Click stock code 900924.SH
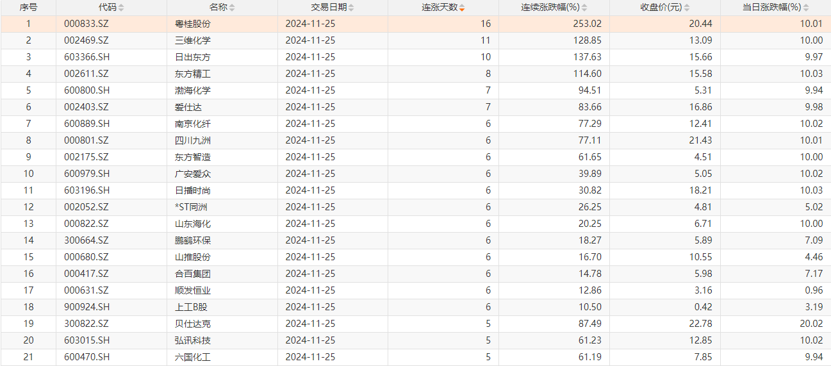Screen dimensions: 831x366 [87, 307]
